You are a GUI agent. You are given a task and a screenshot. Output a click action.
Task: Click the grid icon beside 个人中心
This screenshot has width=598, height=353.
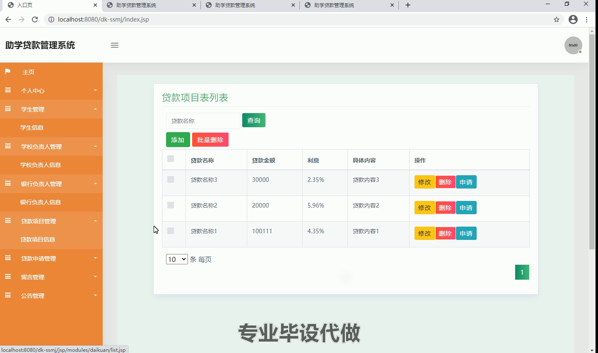pyautogui.click(x=7, y=90)
